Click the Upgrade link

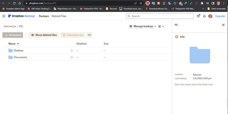point(220,16)
